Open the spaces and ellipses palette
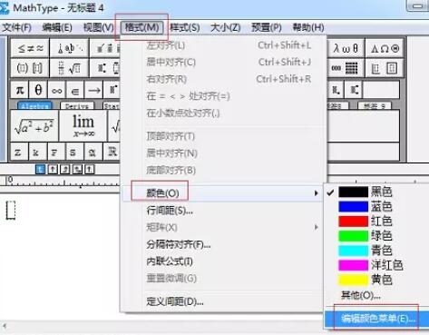This screenshot has width=429, height=335. [x=70, y=48]
